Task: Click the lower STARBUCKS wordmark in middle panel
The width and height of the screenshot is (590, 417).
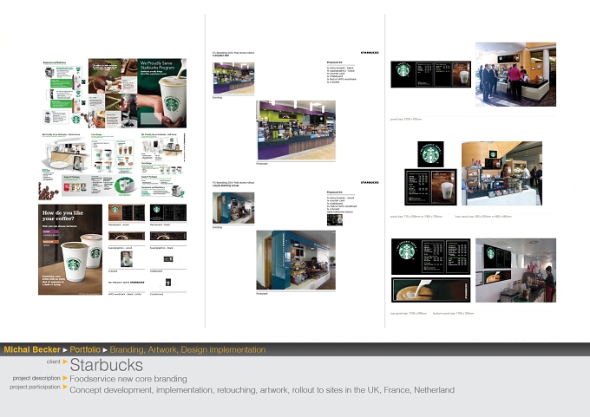Action: (370, 182)
